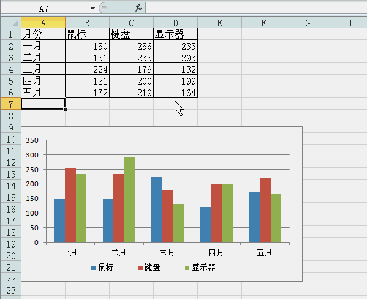Screen dimensions: 367x299
Task: Click cell D3 with value 293
Action: tap(176, 58)
